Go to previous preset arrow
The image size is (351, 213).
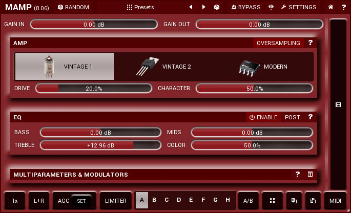tap(191, 7)
